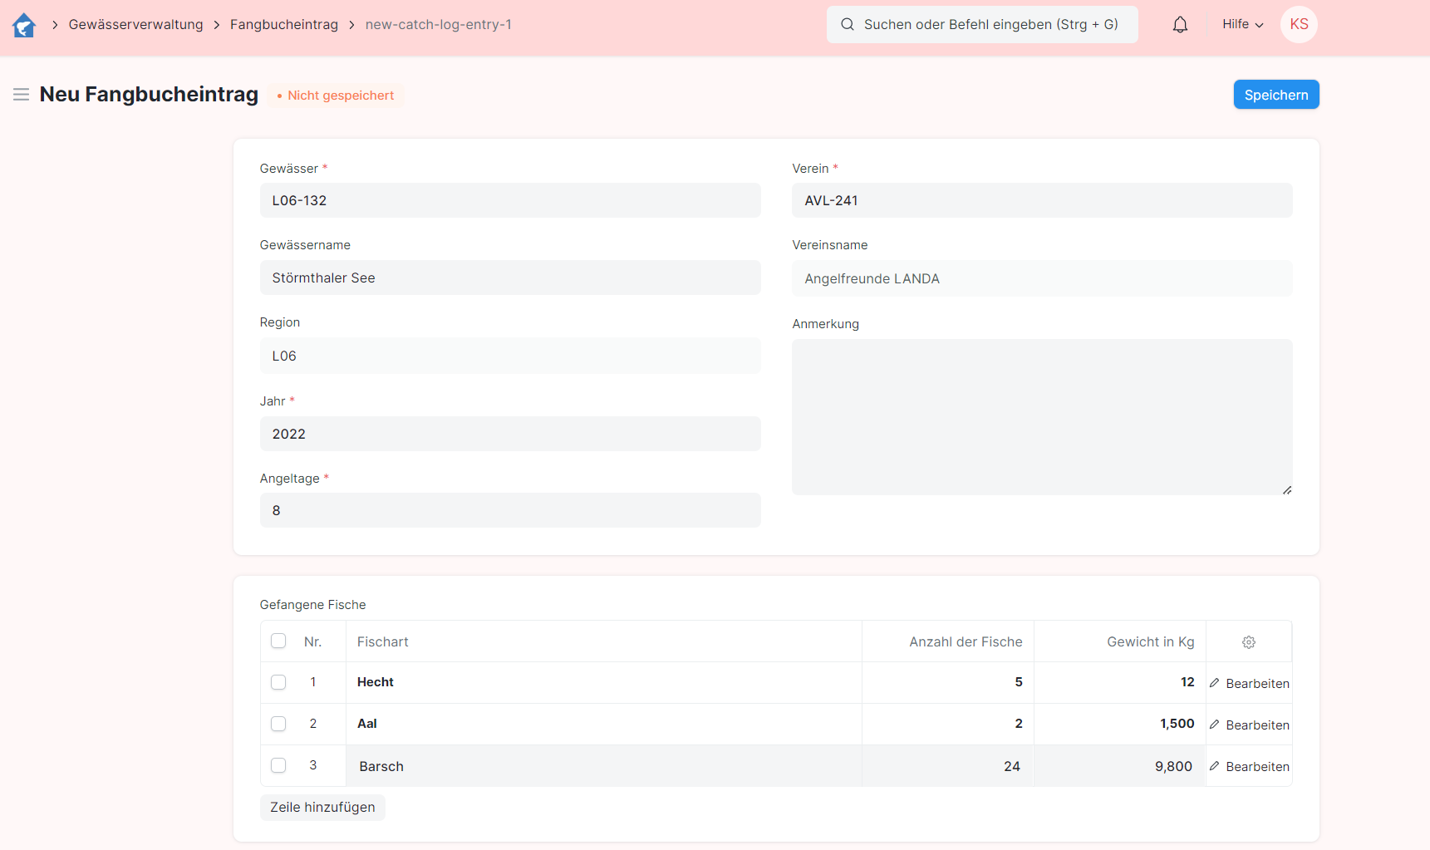Click the pencil icon for Aal row
This screenshot has width=1430, height=850.
pyautogui.click(x=1215, y=725)
